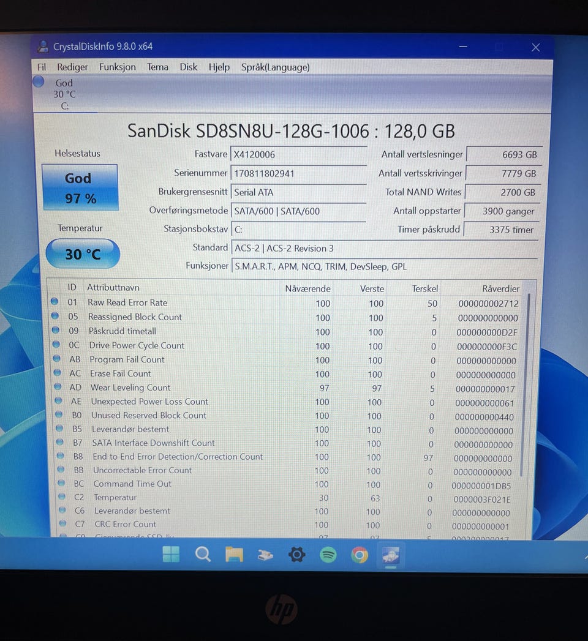Click status dot of C2 Temperatur row
This screenshot has width=588, height=641.
pos(62,497)
